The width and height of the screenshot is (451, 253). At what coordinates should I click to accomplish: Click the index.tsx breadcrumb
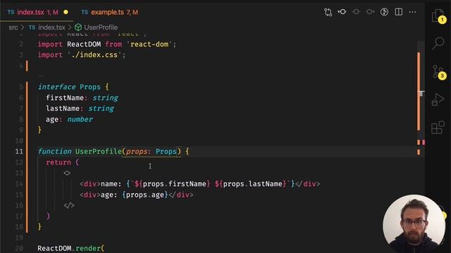[x=51, y=27]
